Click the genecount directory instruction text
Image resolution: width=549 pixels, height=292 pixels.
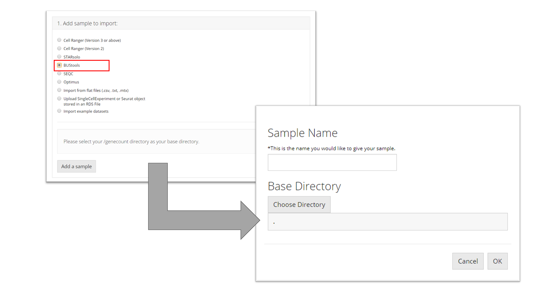pyautogui.click(x=131, y=141)
